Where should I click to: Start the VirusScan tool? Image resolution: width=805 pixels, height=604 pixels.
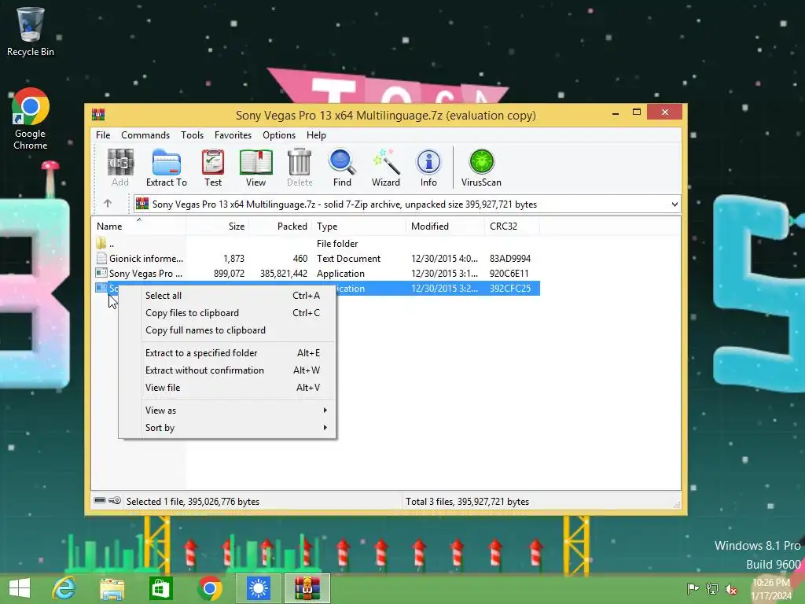[x=481, y=168]
